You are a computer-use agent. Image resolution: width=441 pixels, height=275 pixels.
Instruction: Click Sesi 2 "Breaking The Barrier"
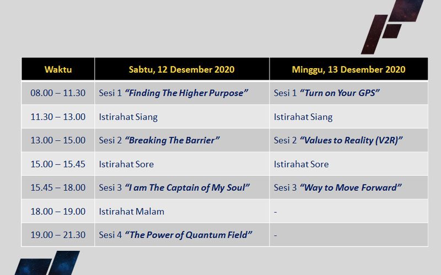[x=159, y=140]
